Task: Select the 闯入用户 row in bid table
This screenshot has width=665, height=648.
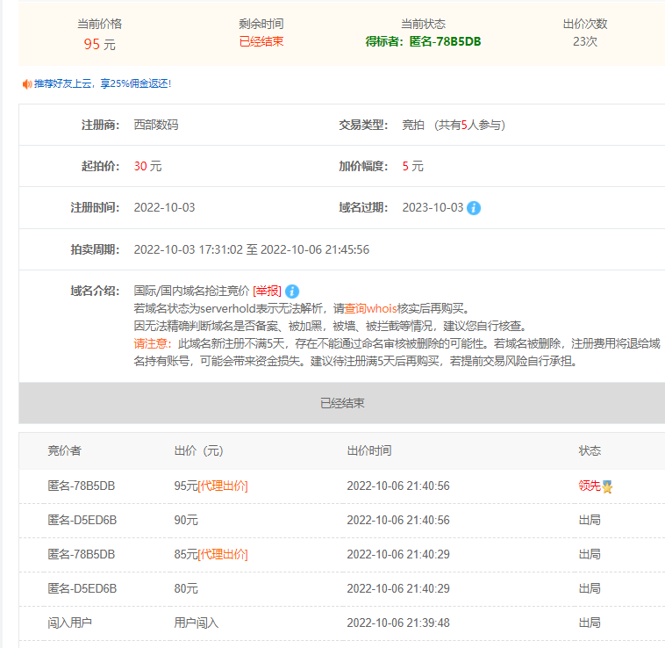Action: click(x=69, y=623)
